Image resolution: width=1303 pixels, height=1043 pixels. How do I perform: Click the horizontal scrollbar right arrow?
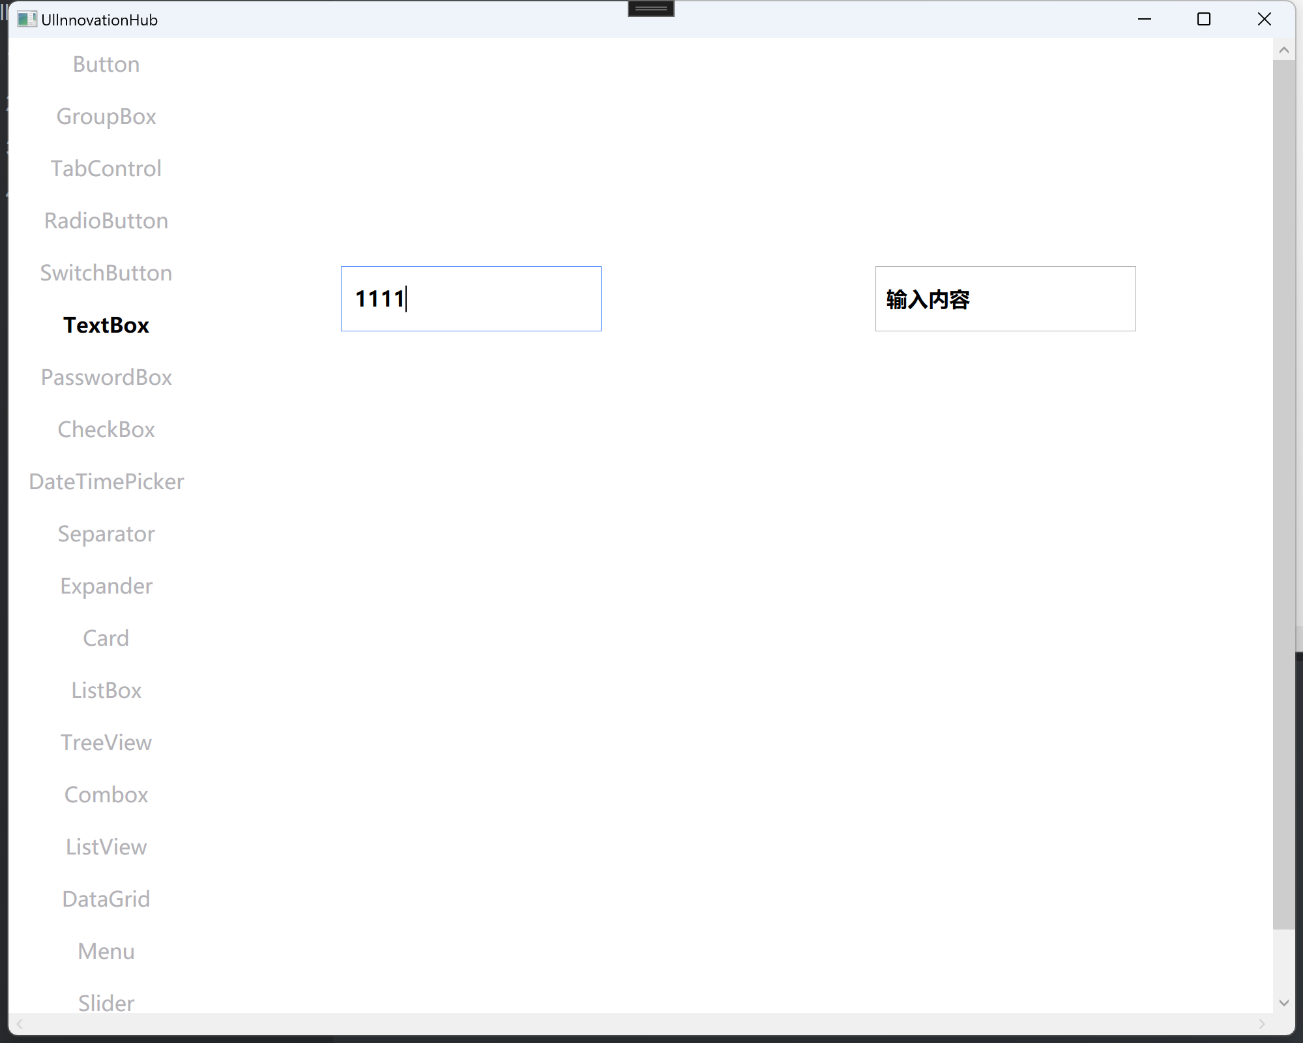pos(1262,1024)
